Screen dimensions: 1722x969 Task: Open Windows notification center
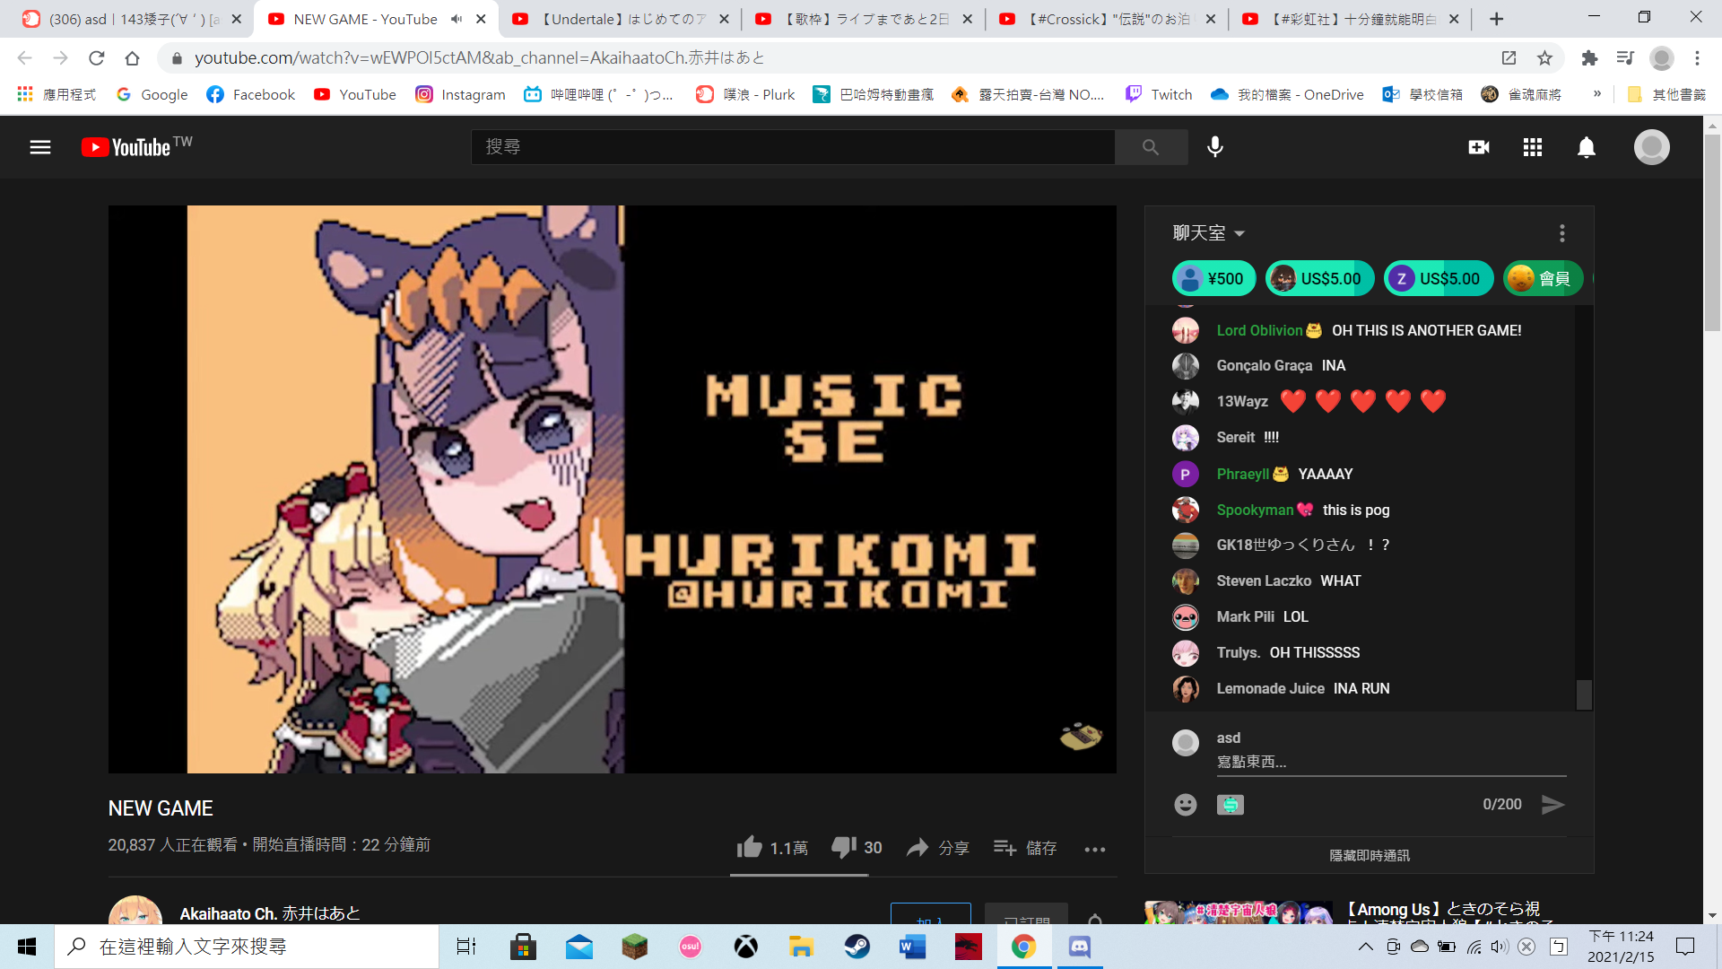pyautogui.click(x=1685, y=947)
